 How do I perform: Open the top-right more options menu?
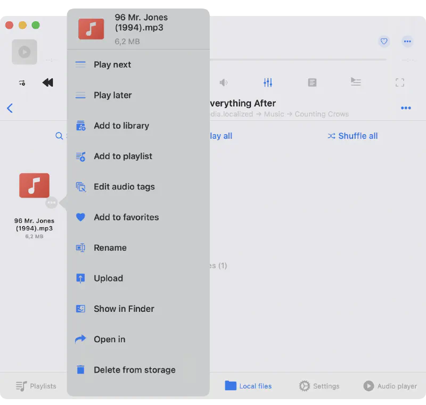click(407, 42)
